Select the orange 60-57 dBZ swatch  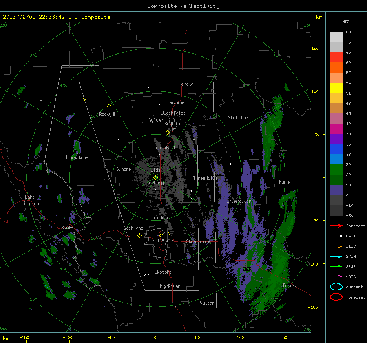pos(336,67)
